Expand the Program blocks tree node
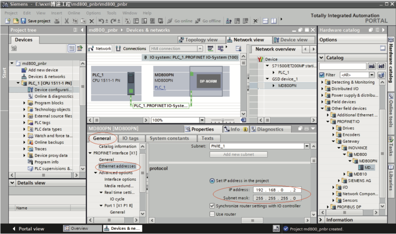The width and height of the screenshot is (396, 234). point(24,103)
